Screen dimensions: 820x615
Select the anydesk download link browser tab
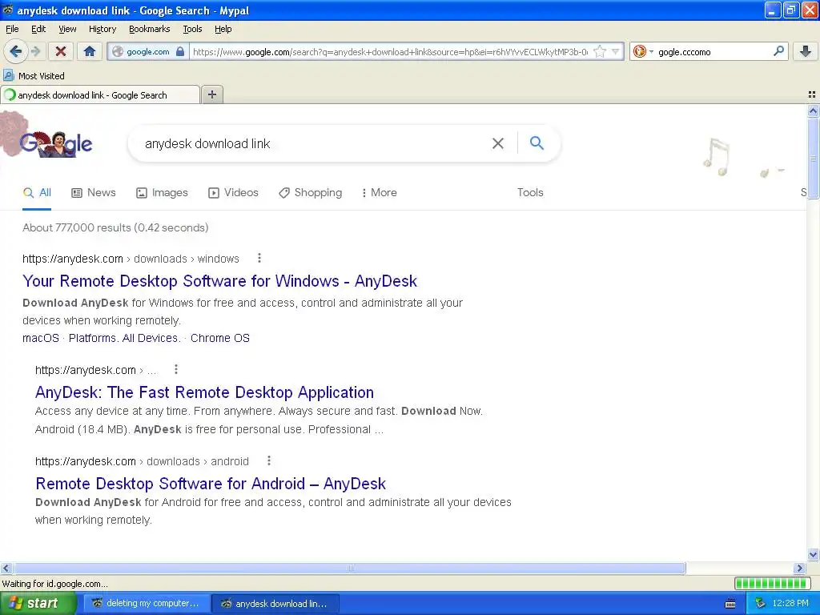click(x=100, y=95)
